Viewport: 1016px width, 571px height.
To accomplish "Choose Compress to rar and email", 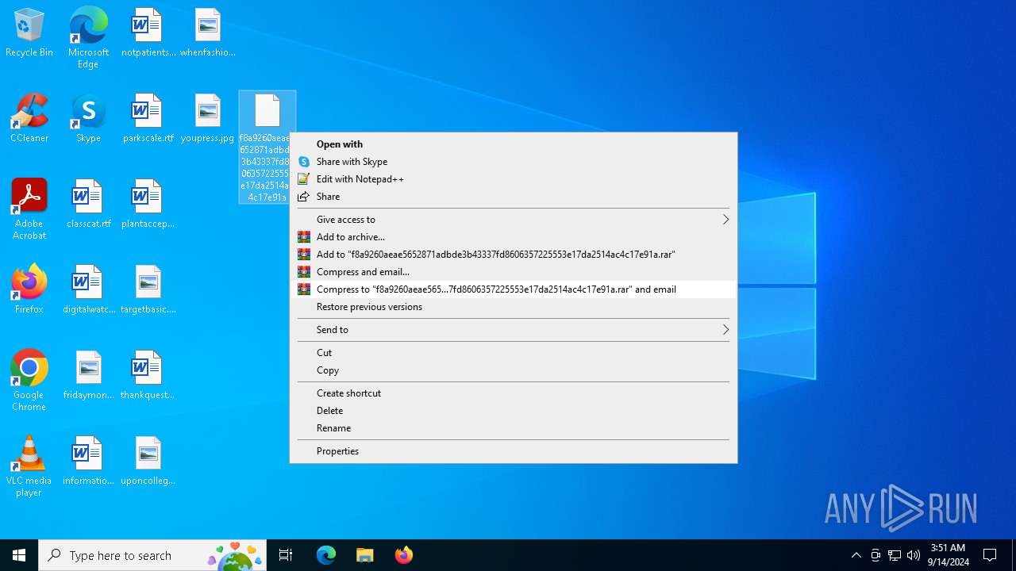I will [x=513, y=289].
